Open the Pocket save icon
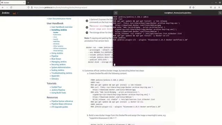This screenshot has height=125, width=222. coord(211,7)
